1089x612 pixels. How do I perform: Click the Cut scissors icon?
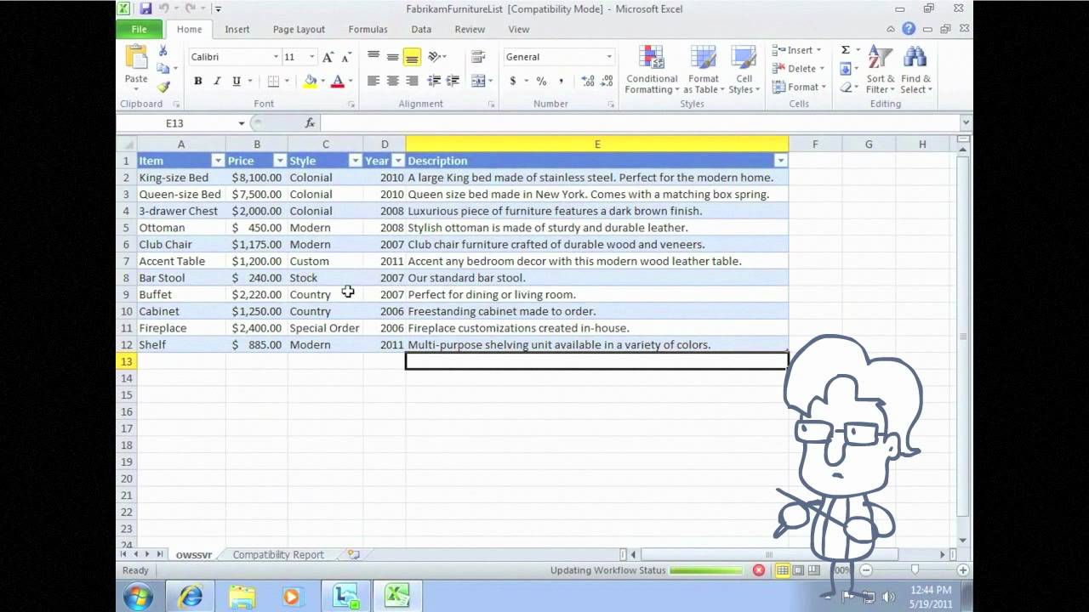point(163,51)
